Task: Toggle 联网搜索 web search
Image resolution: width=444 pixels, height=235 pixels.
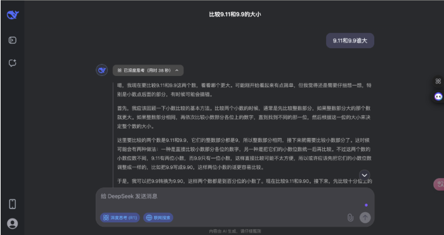Action: click(159, 217)
